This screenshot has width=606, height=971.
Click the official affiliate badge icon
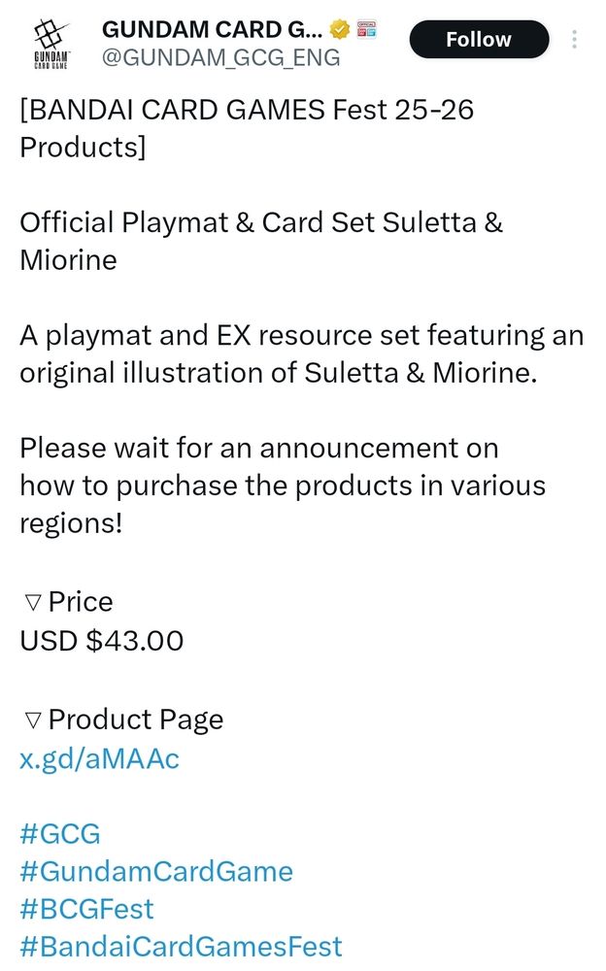click(367, 28)
